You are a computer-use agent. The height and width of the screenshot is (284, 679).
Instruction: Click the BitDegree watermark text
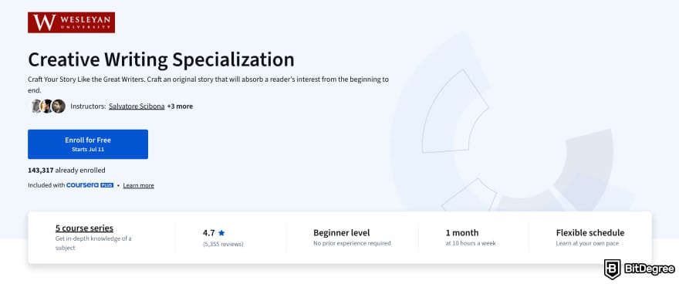649,269
